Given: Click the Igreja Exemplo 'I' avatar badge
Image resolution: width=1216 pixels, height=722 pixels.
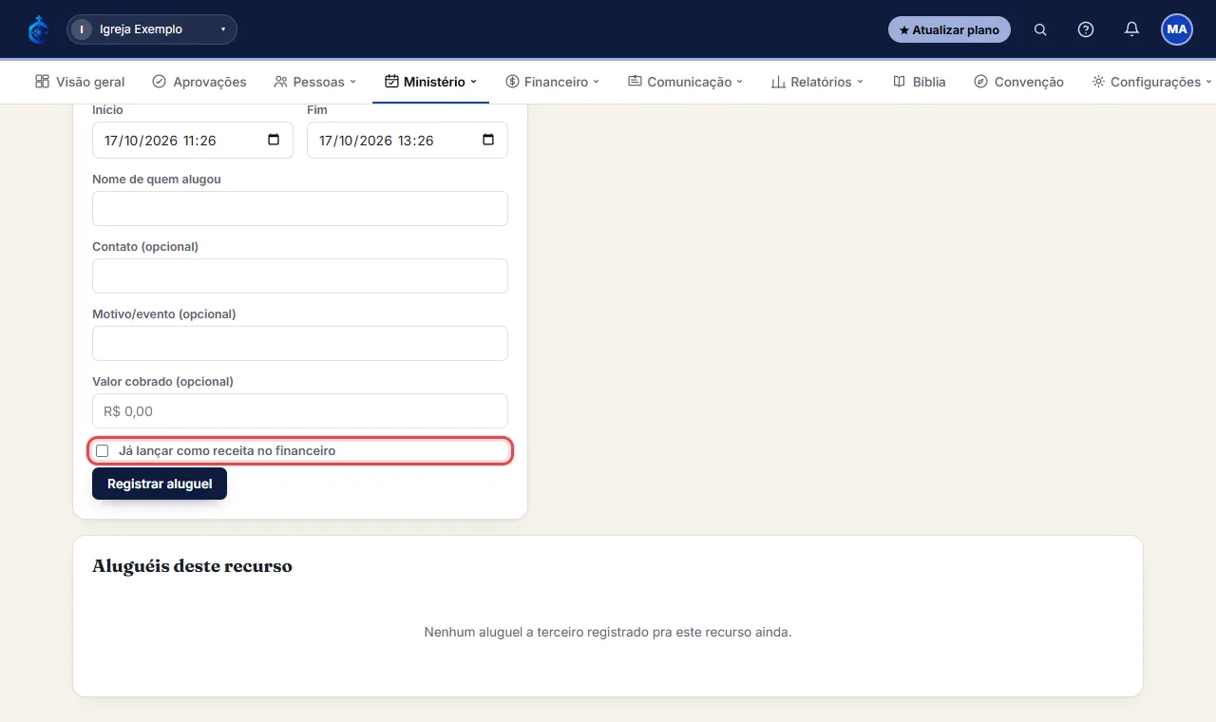Looking at the screenshot, I should (x=82, y=29).
